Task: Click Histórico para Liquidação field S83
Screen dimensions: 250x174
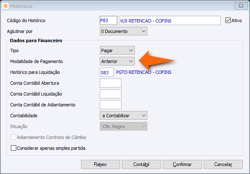Action: [107, 72]
